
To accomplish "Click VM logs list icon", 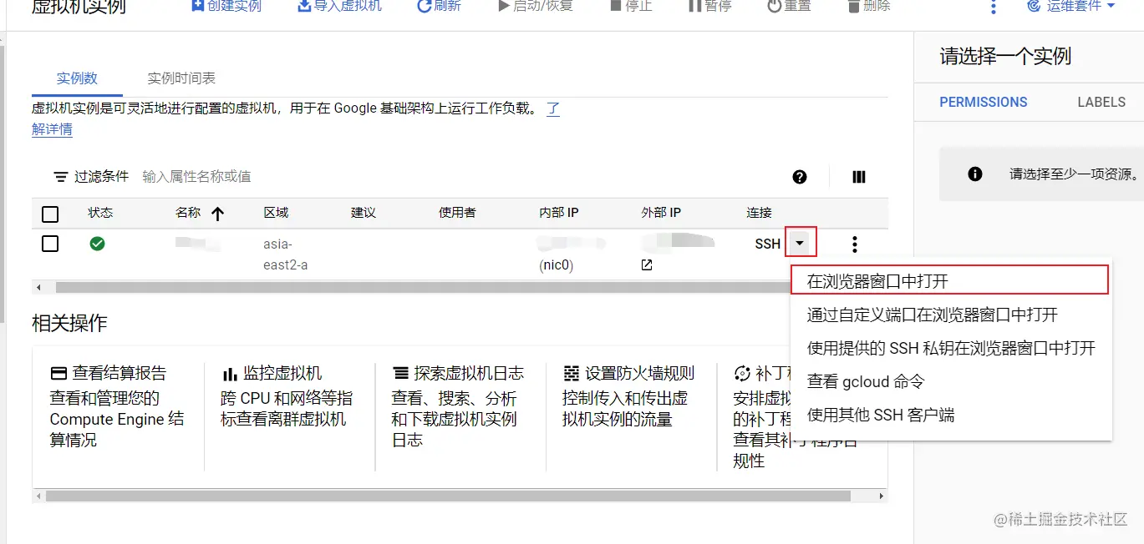I will [400, 373].
